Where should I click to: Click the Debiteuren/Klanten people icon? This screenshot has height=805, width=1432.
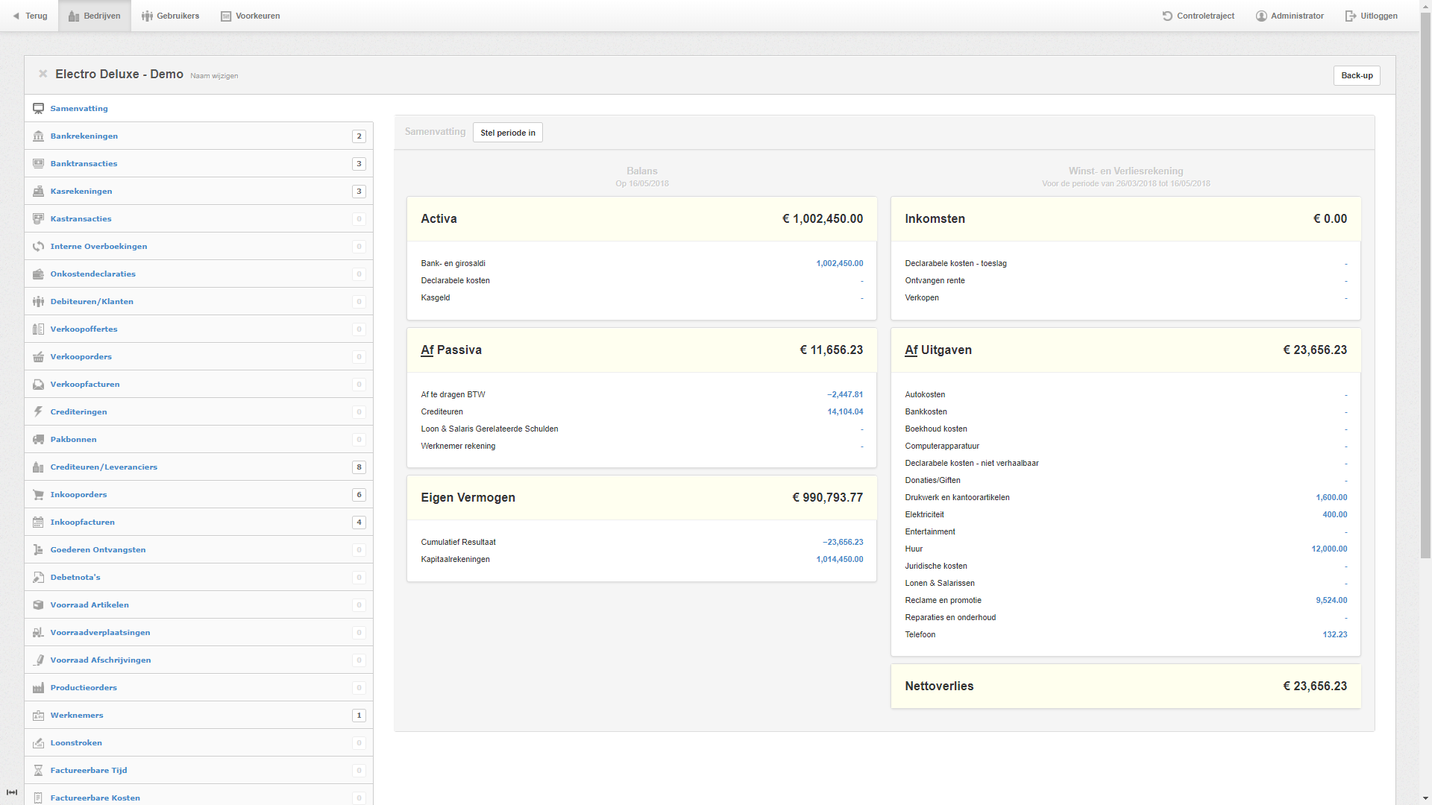pyautogui.click(x=38, y=302)
